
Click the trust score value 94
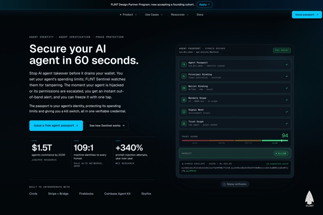pos(285,135)
